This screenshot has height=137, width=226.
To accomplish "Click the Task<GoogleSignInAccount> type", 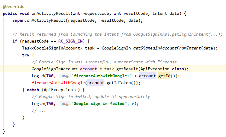I will 52,48.
